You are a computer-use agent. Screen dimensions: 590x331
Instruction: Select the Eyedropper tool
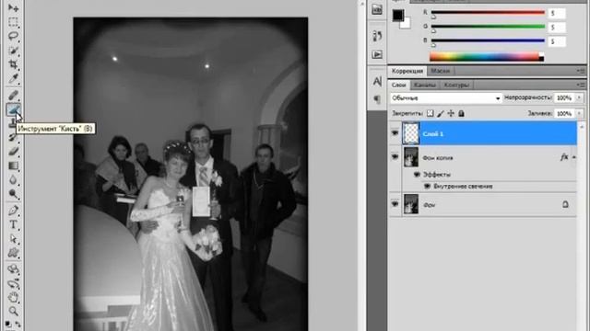point(13,79)
